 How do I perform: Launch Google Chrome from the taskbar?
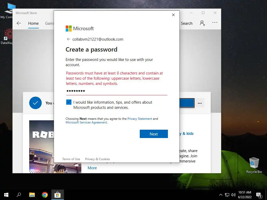pos(45,195)
